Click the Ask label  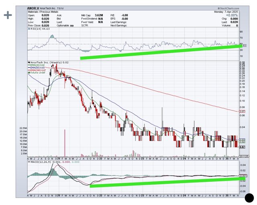pyautogui.click(x=59, y=15)
